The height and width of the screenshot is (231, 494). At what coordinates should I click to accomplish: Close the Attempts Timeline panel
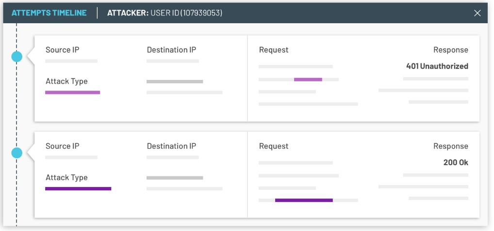[x=477, y=13]
